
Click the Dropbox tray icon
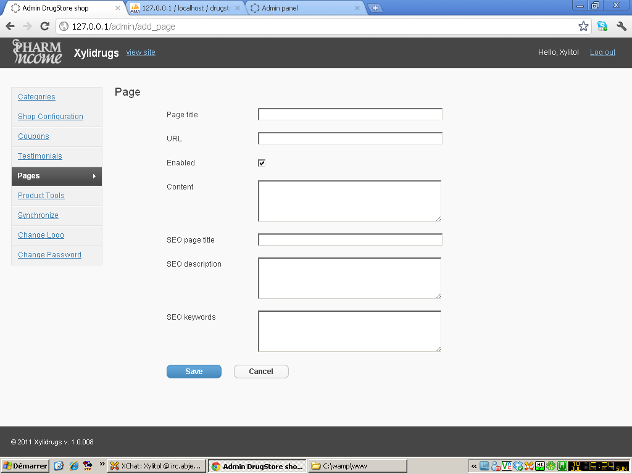(x=518, y=466)
